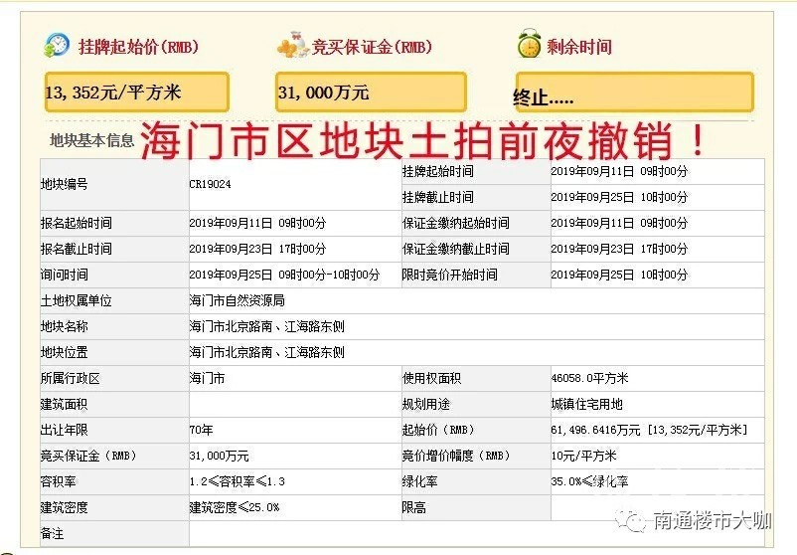Click the clock icon beside 挂牌起始价
The image size is (797, 555).
click(57, 46)
